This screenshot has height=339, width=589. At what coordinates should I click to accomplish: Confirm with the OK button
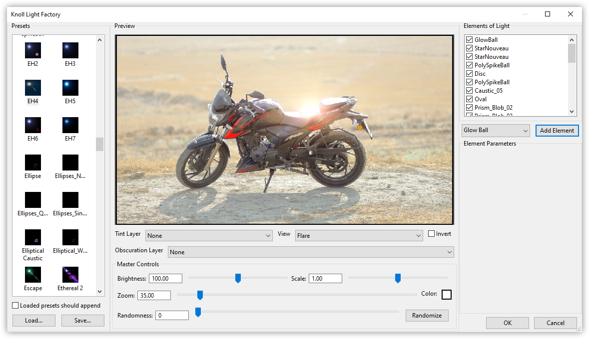coord(508,323)
